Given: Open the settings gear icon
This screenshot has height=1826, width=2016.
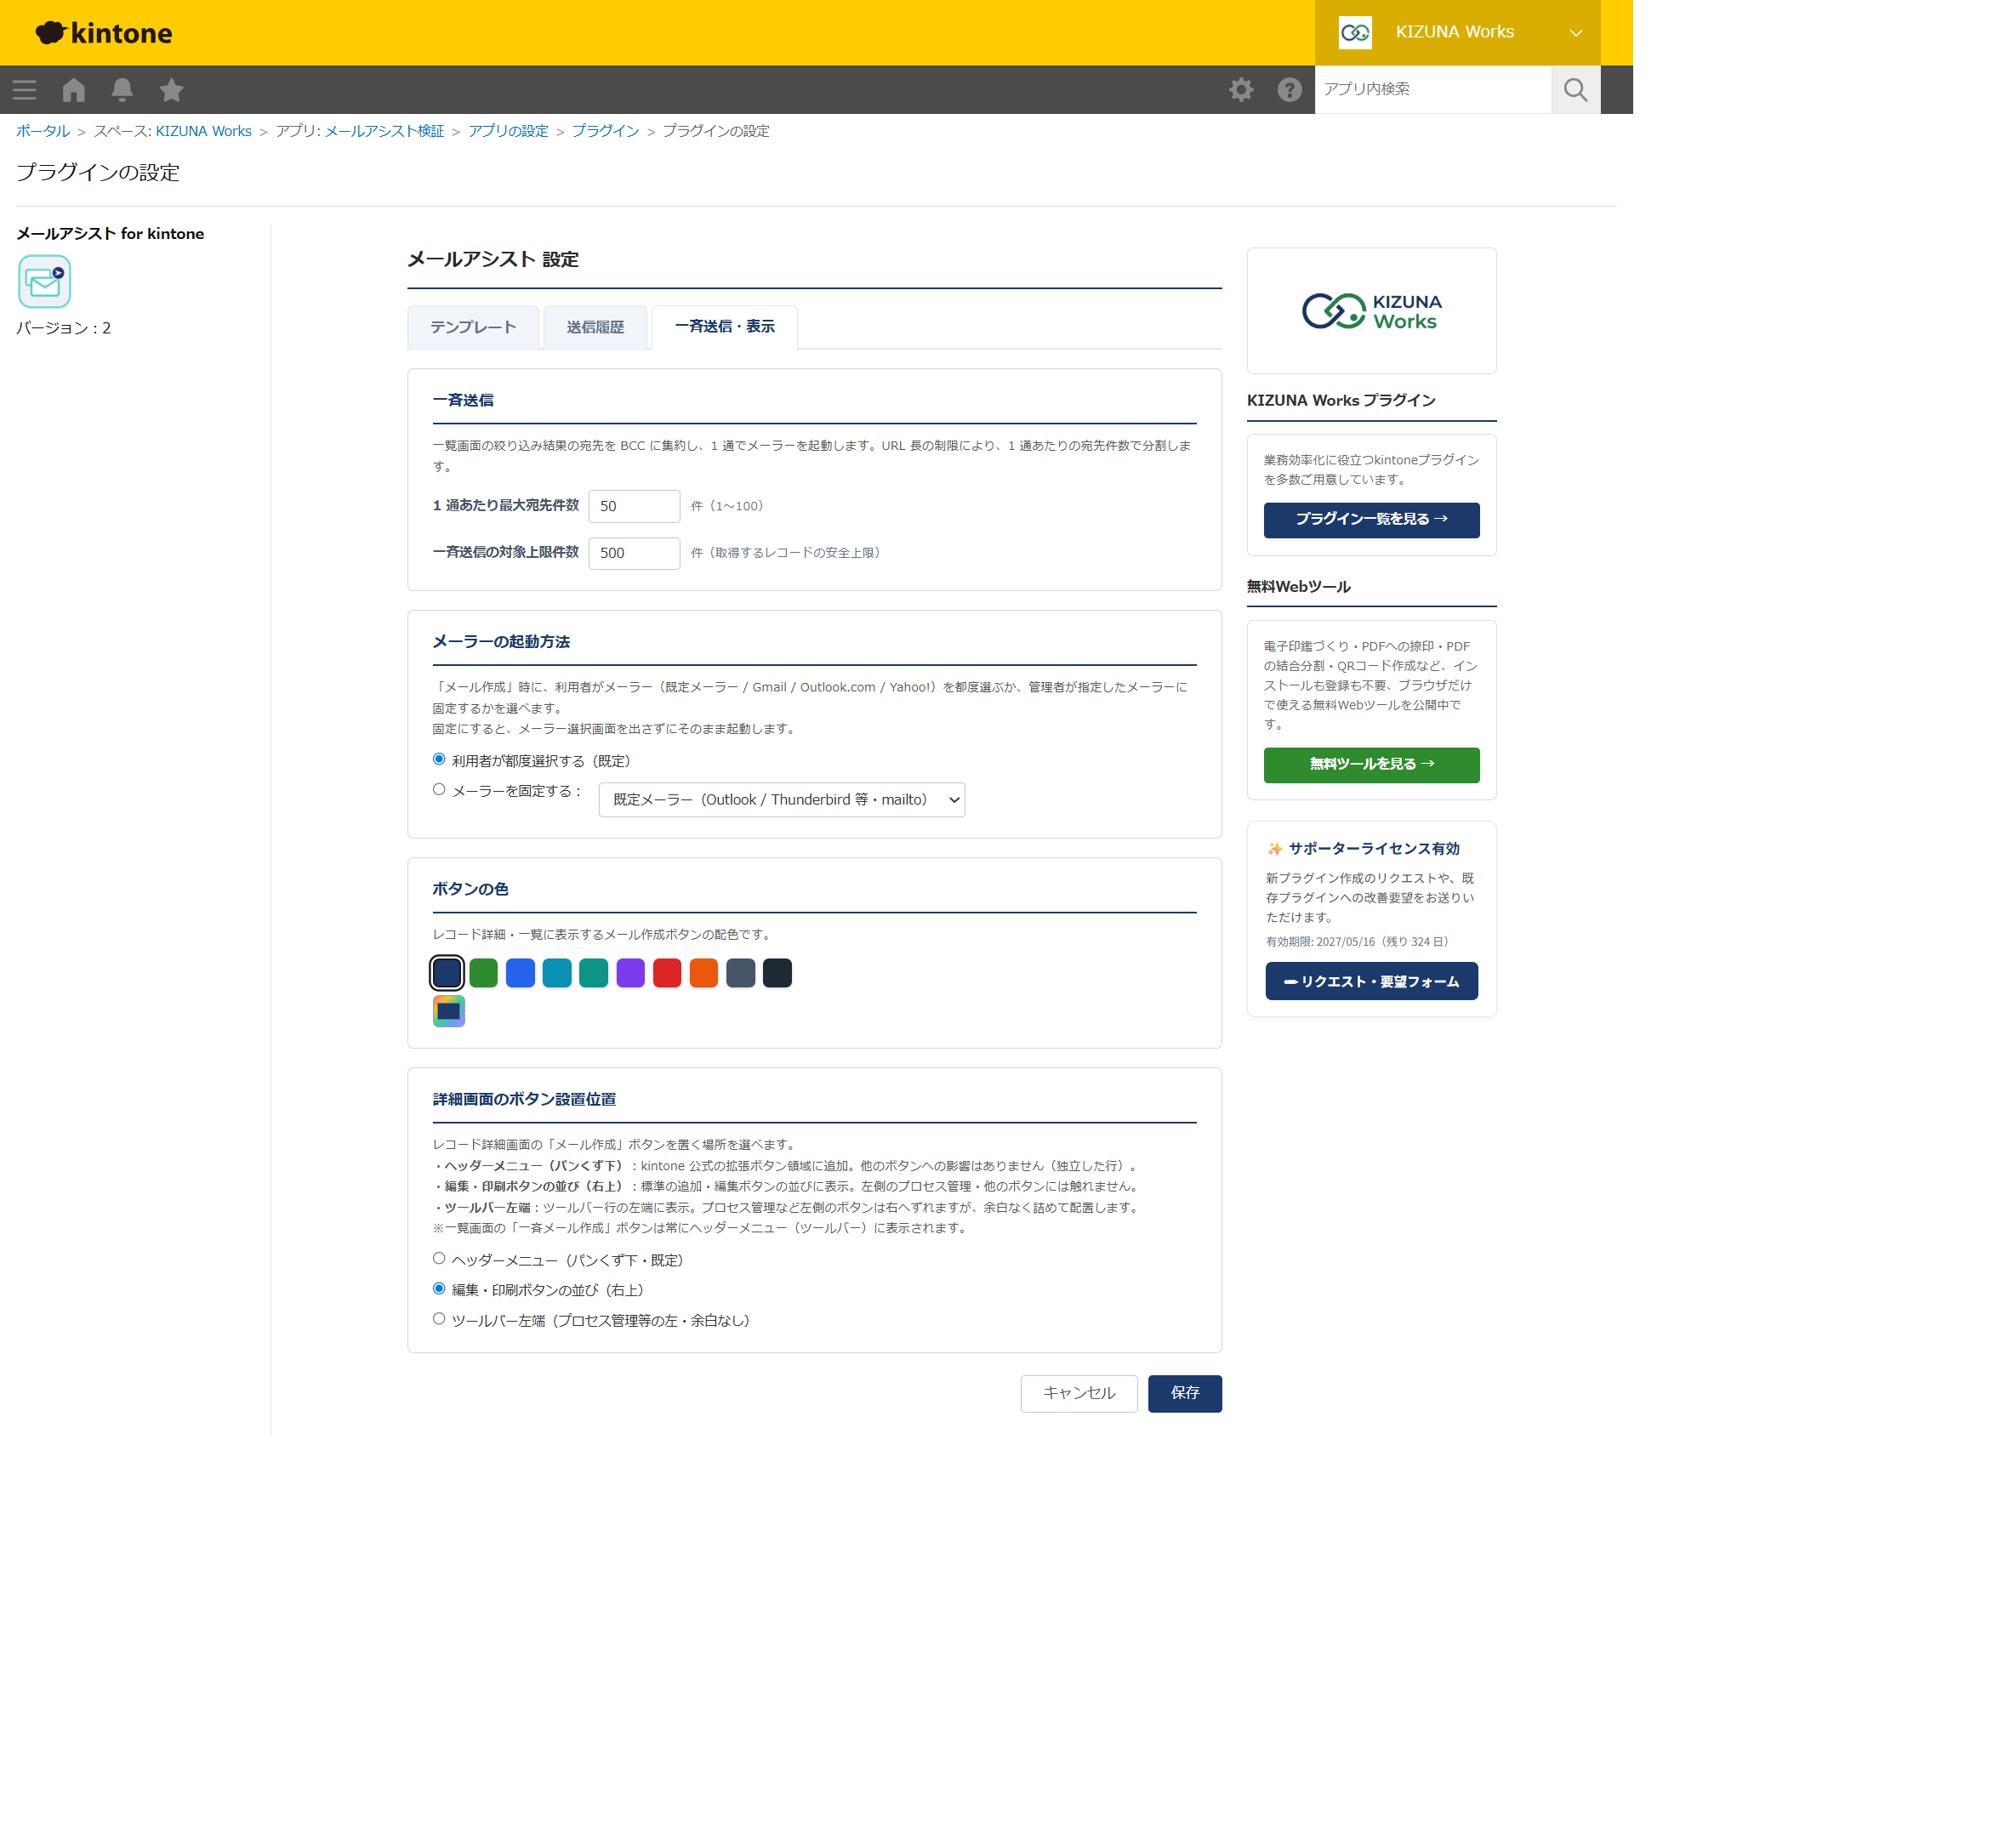Looking at the screenshot, I should 1241,90.
